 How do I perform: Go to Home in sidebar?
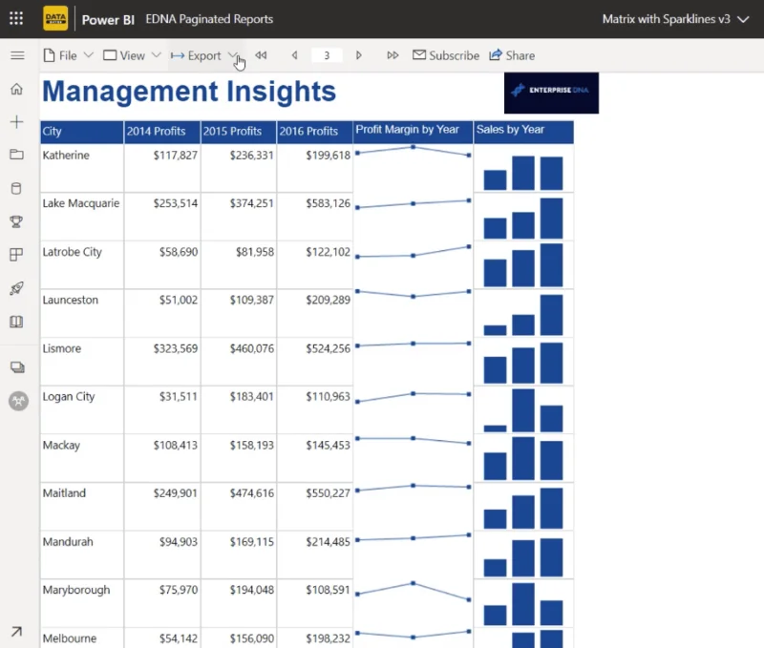tap(16, 89)
